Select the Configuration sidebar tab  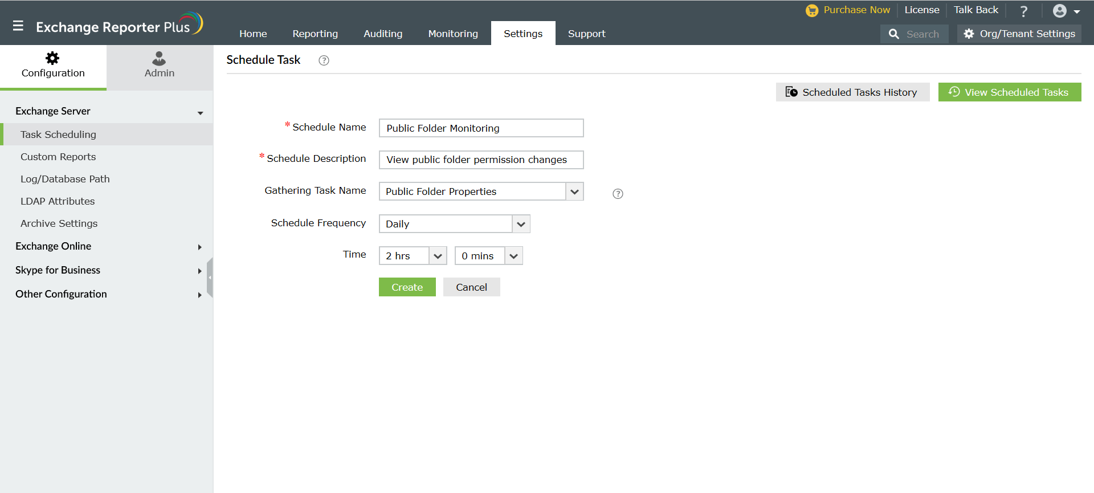click(x=53, y=67)
